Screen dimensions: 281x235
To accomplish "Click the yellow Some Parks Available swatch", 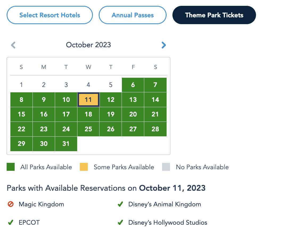I will (84, 167).
